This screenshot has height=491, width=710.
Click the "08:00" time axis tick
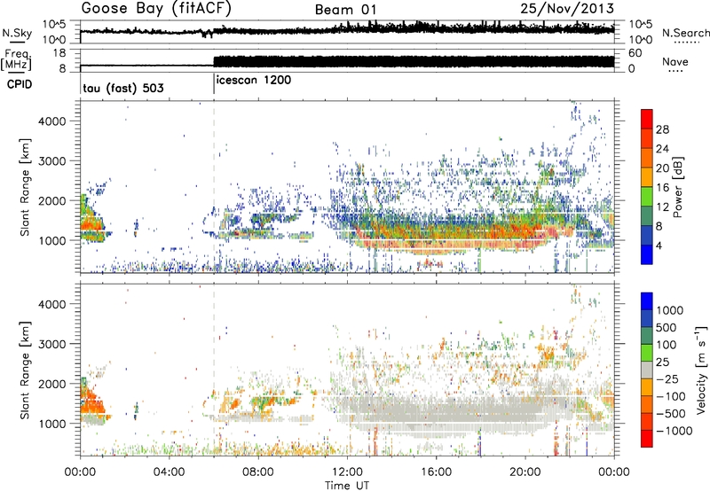(258, 472)
